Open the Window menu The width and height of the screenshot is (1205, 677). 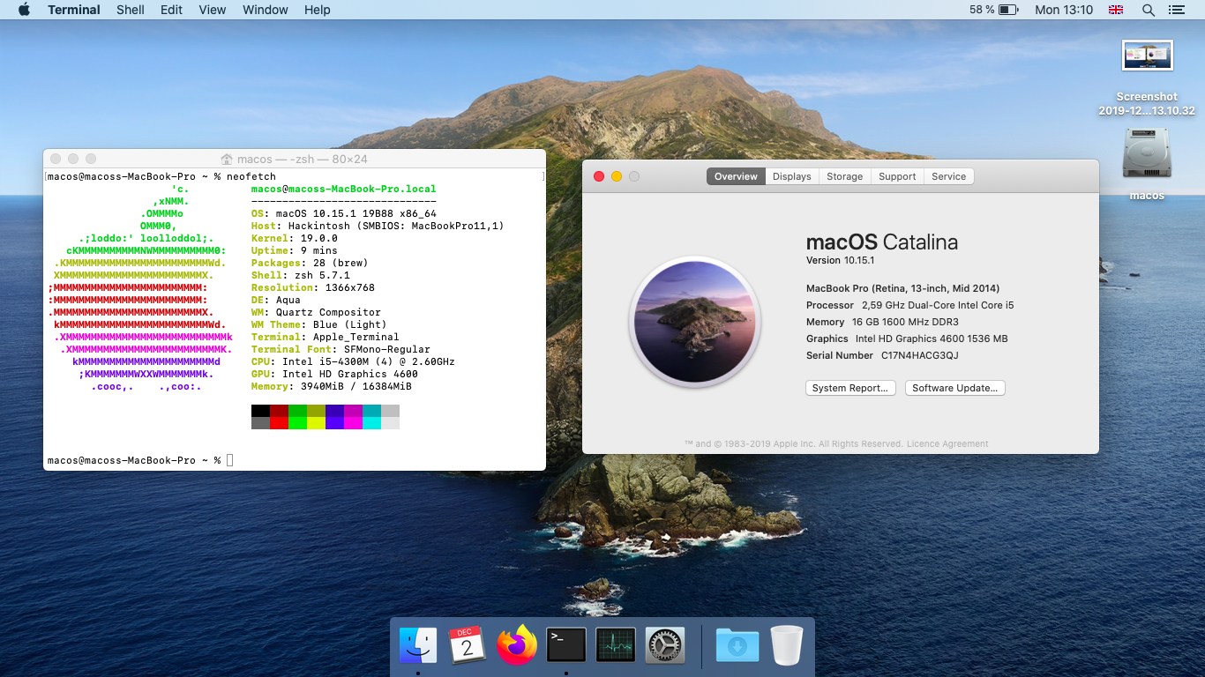click(x=265, y=10)
